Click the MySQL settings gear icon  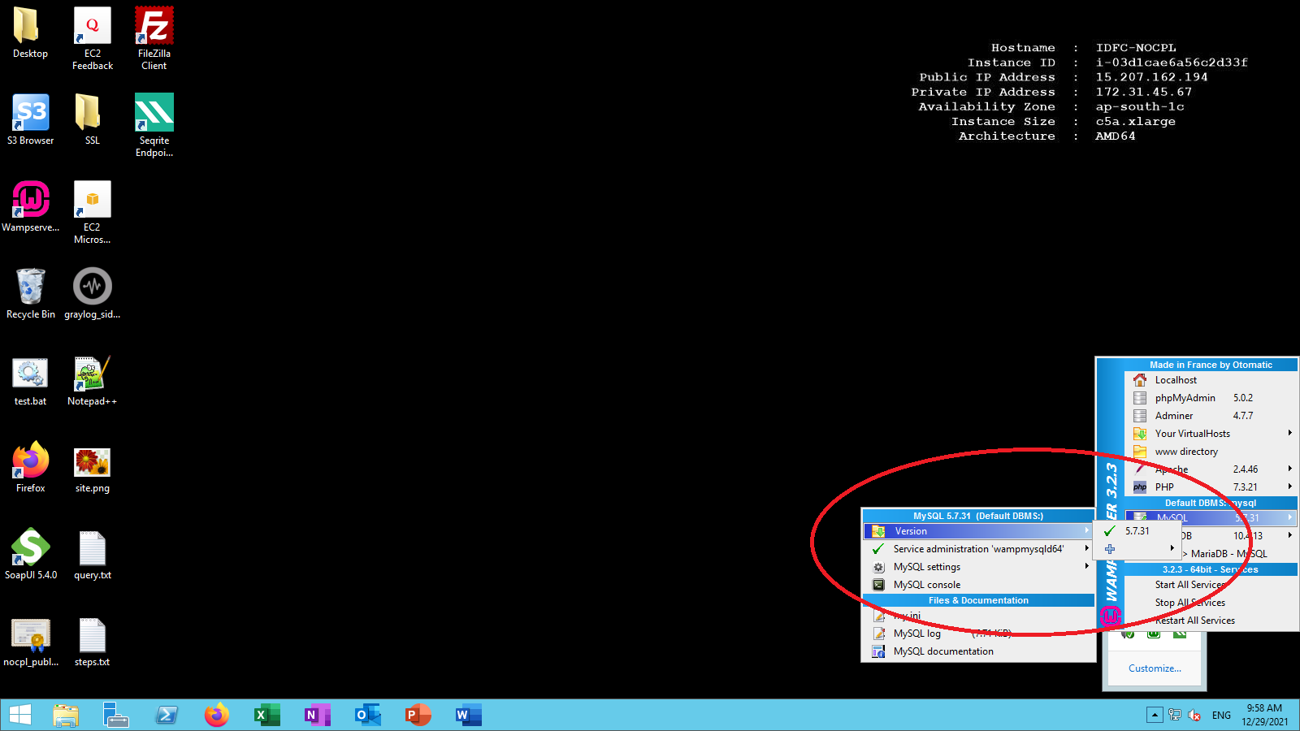tap(878, 567)
